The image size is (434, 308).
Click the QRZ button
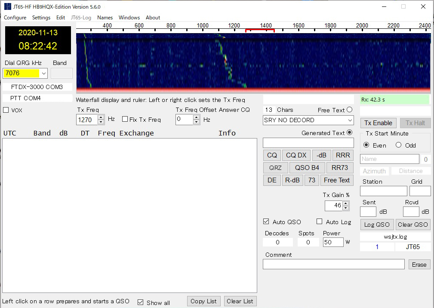point(275,168)
